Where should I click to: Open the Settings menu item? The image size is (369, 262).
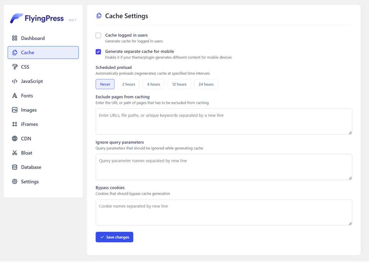coord(30,182)
